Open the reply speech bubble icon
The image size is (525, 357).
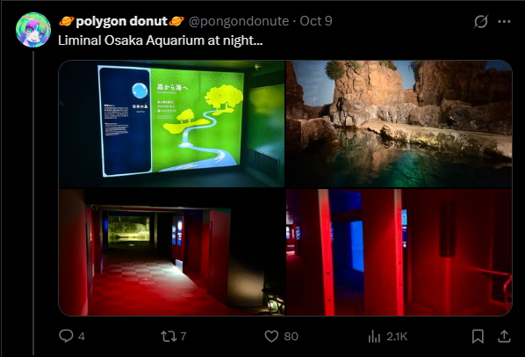coord(66,336)
